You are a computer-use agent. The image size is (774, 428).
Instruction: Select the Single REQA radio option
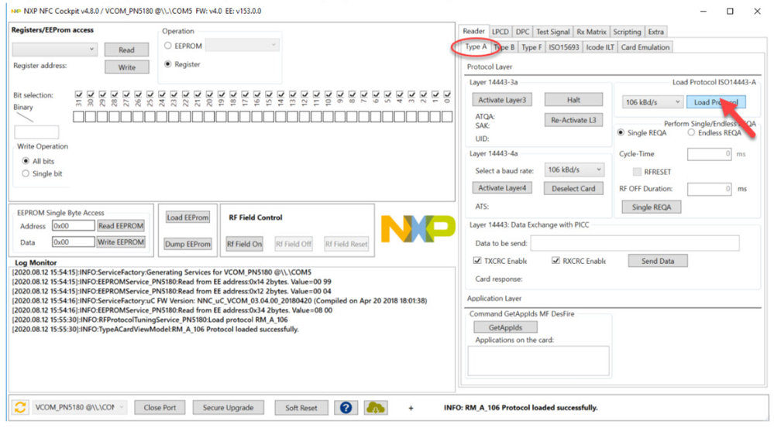[x=621, y=132]
